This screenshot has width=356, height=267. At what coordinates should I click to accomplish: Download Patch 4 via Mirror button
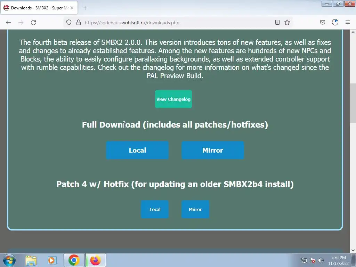195,209
